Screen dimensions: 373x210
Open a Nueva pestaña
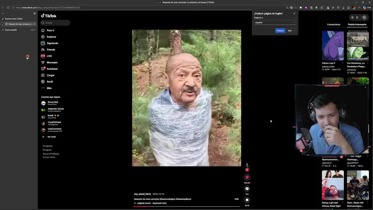18,30
